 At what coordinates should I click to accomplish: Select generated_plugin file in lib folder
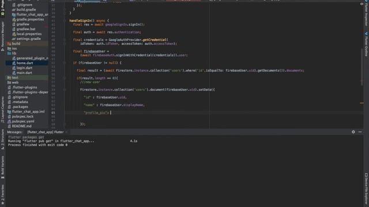(x=32, y=58)
